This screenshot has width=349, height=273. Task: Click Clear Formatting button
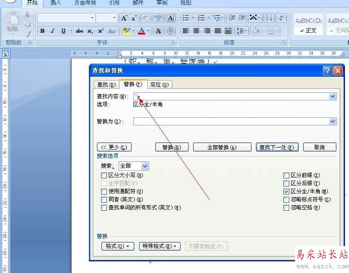146,18
